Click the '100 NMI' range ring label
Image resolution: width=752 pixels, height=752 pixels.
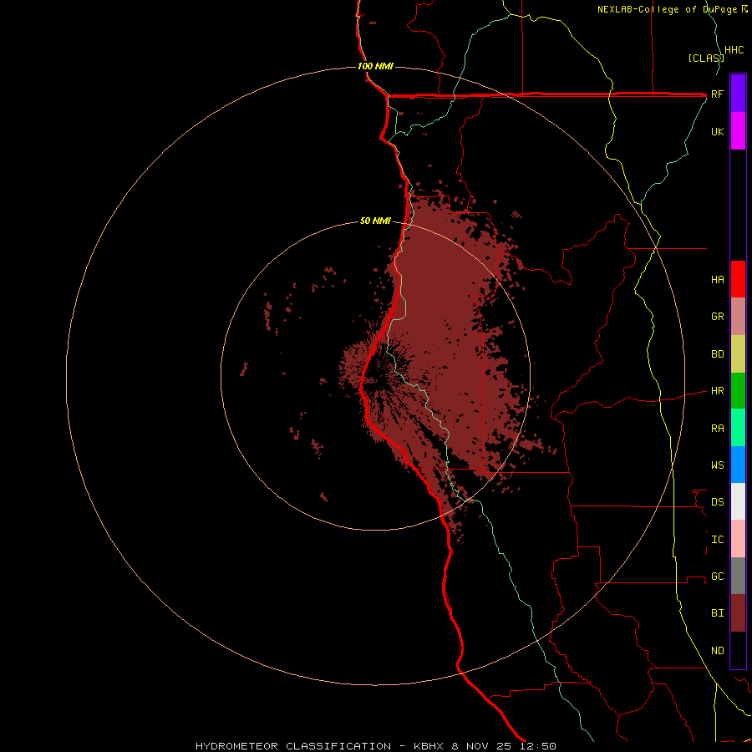[x=375, y=66]
